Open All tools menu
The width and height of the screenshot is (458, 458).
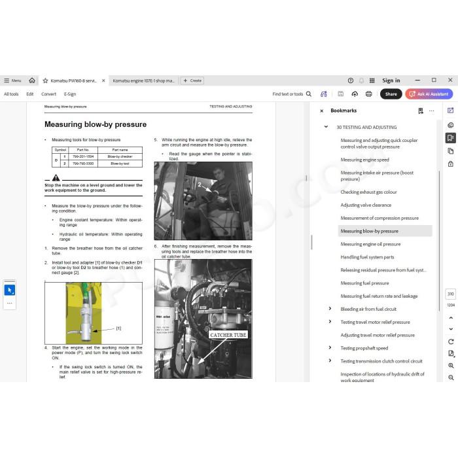pos(11,94)
